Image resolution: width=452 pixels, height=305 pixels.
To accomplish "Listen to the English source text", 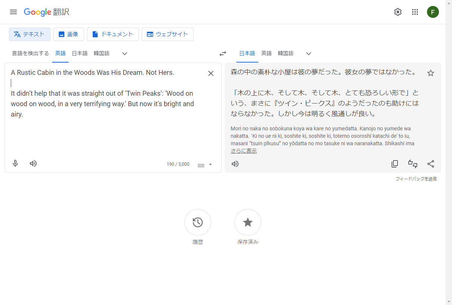I will point(33,163).
